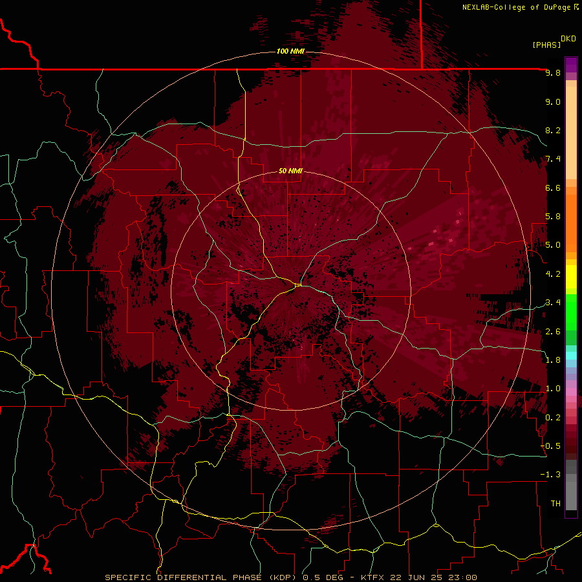This screenshot has height=582, width=582.
Task: Select the 8.2 legend value
Action: point(553,130)
